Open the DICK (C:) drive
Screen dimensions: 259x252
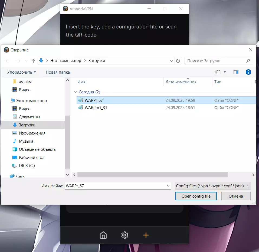tap(27, 165)
